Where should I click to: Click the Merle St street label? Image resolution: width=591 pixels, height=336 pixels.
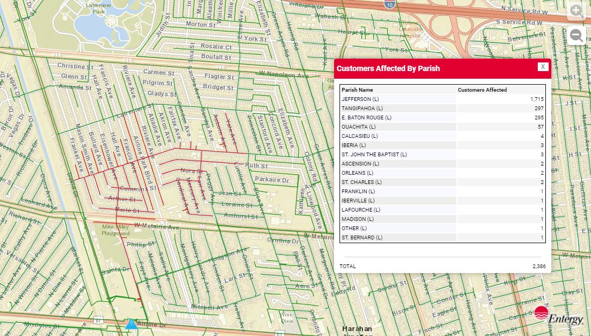point(127,210)
